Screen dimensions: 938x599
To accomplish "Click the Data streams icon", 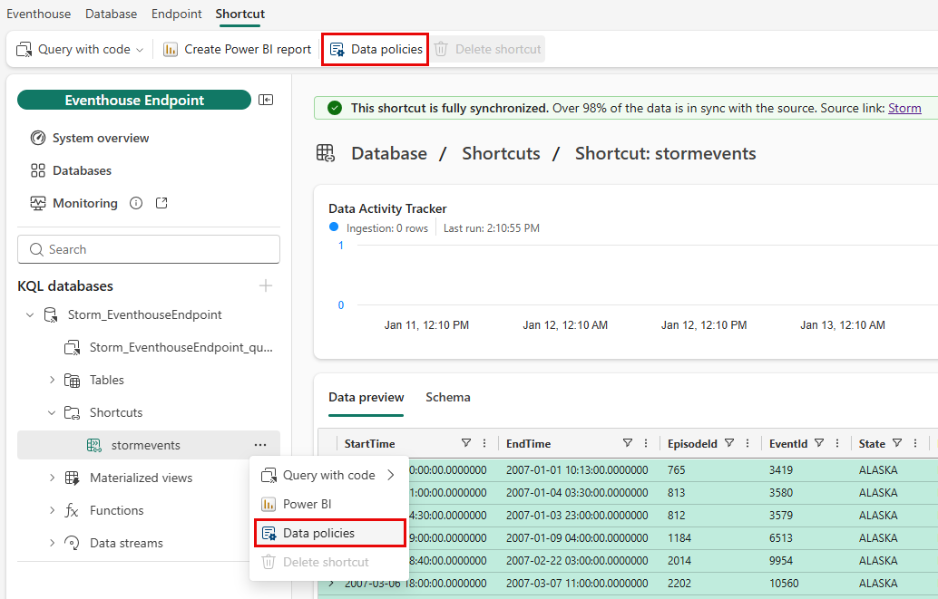I will tap(72, 543).
